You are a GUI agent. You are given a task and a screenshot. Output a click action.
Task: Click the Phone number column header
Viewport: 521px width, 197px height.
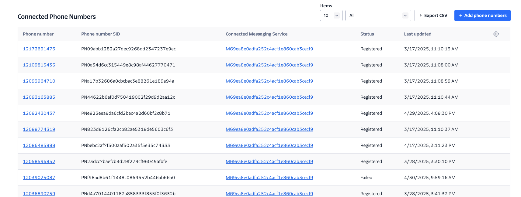click(38, 34)
